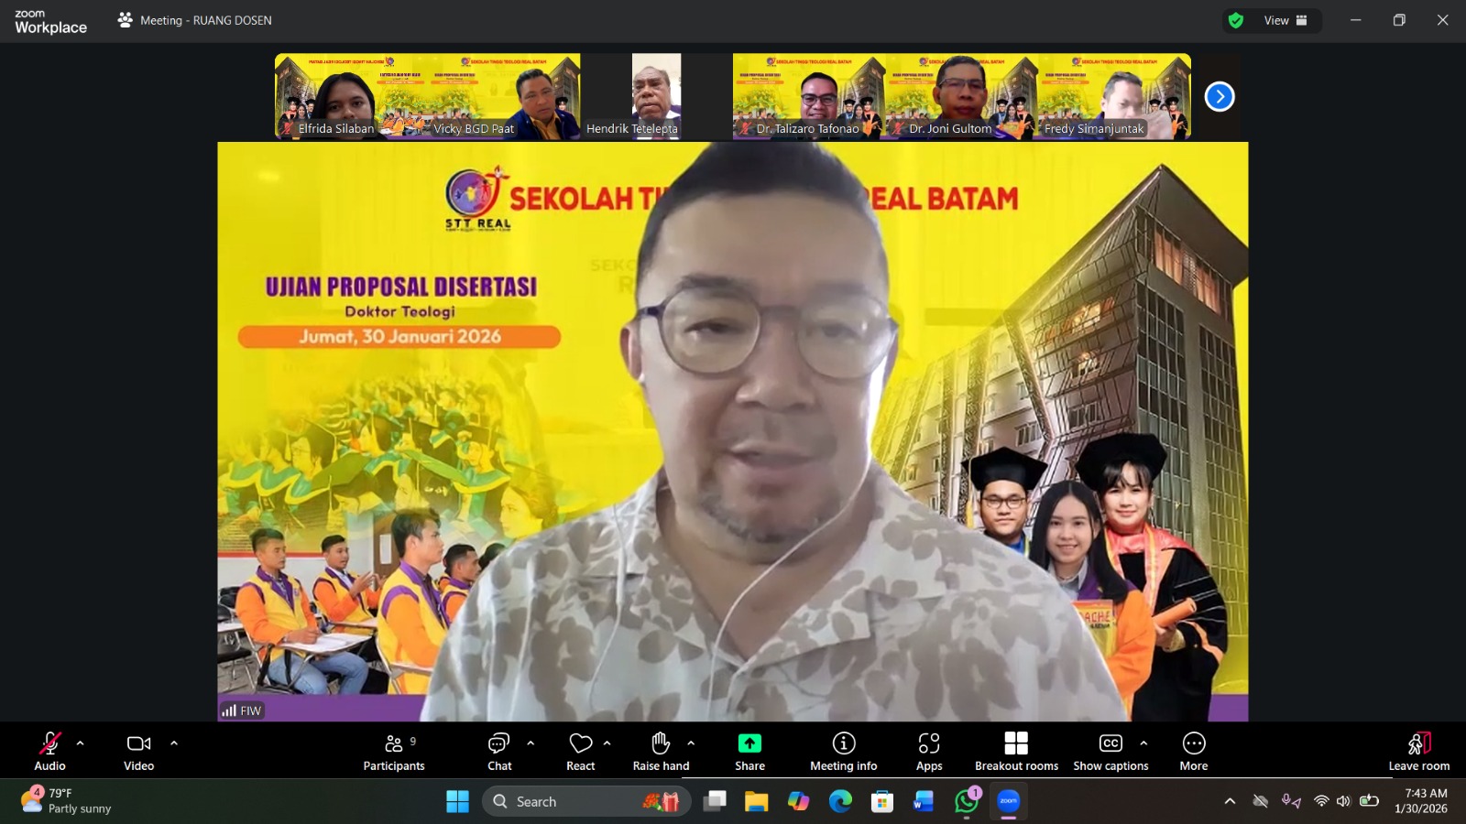Open Breakout rooms

[x=1016, y=751]
